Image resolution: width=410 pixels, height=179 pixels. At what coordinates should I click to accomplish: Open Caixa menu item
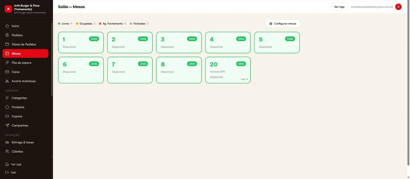click(x=25, y=72)
